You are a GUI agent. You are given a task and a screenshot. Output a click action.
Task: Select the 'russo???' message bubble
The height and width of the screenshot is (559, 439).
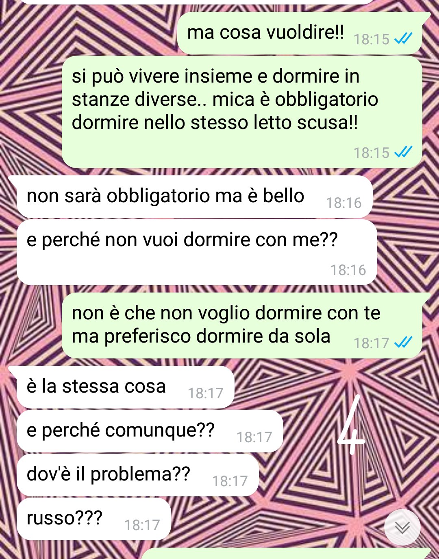tap(93, 519)
